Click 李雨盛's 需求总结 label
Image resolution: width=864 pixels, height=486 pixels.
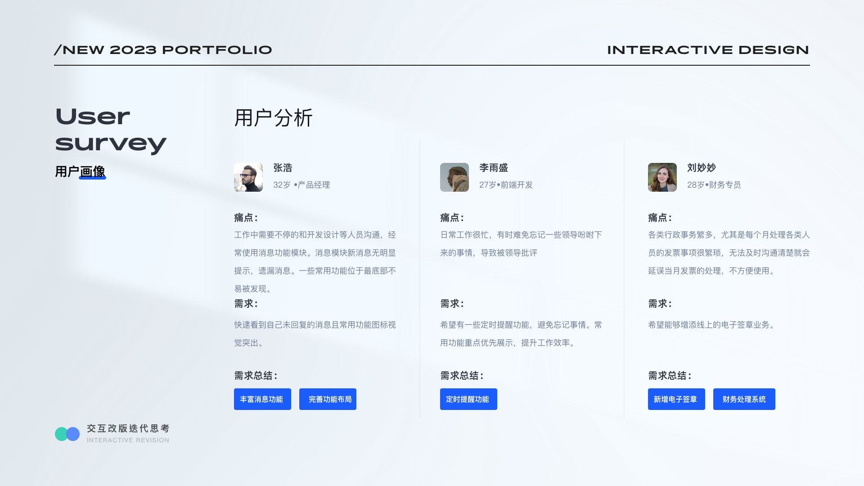(x=462, y=376)
